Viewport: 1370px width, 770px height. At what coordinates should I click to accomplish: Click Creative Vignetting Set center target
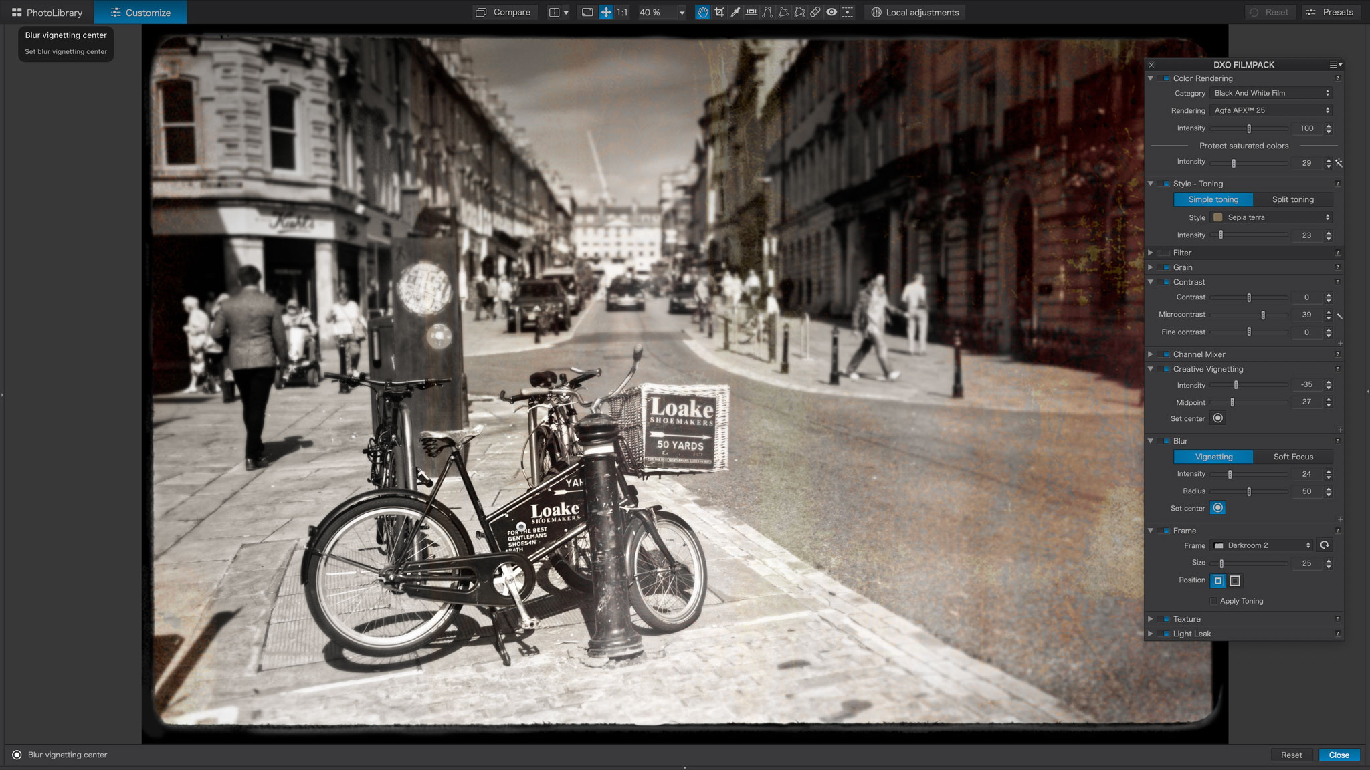click(1218, 418)
